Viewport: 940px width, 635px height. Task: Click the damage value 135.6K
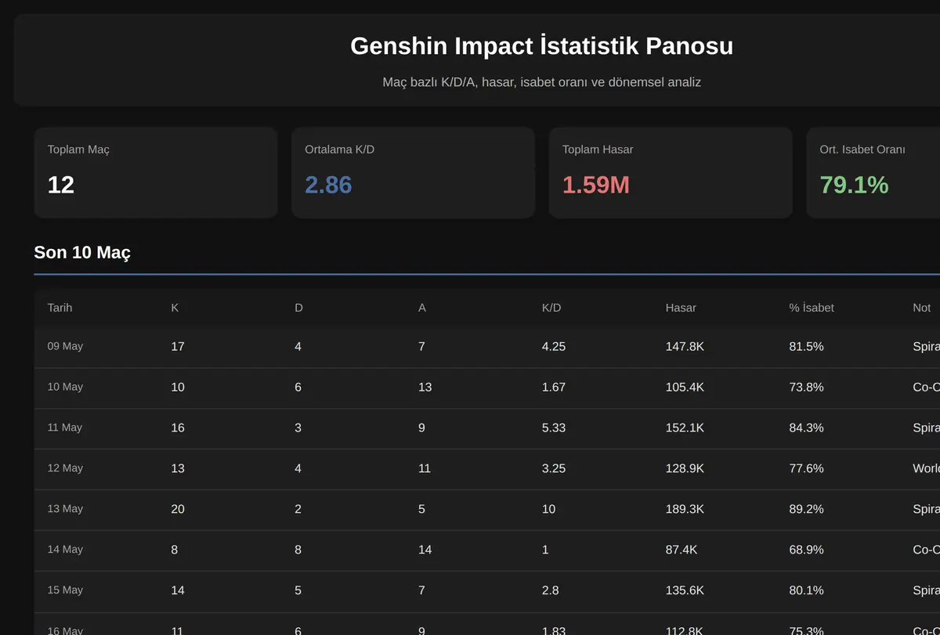[x=685, y=590]
